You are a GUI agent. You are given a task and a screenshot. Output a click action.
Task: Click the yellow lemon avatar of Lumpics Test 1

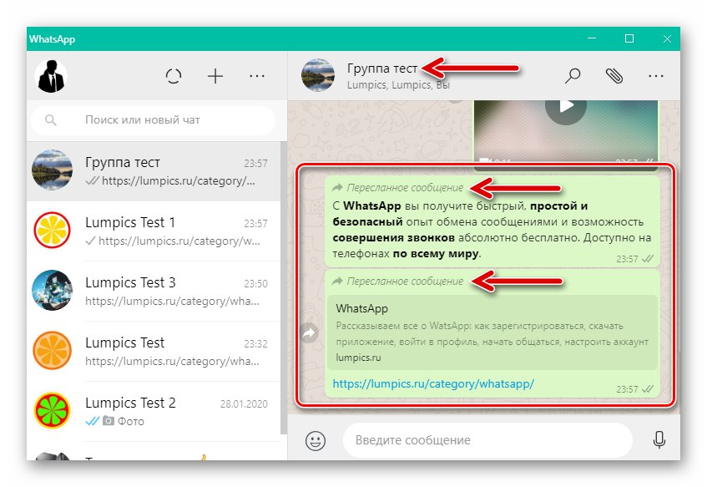pos(53,231)
